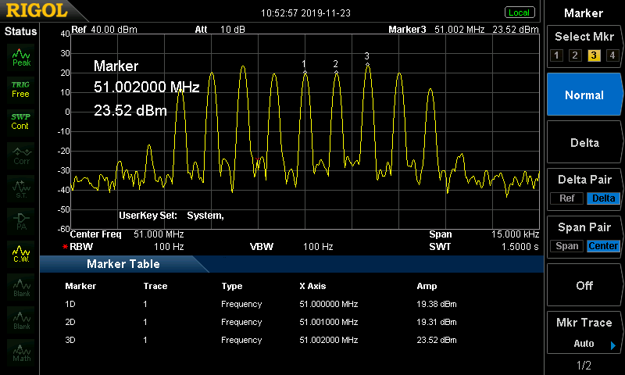Click the Peak detector status icon
Image resolution: width=625 pixels, height=375 pixels.
[21, 56]
